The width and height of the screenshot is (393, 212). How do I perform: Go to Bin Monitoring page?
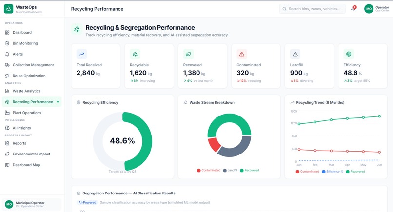pyautogui.click(x=32, y=43)
